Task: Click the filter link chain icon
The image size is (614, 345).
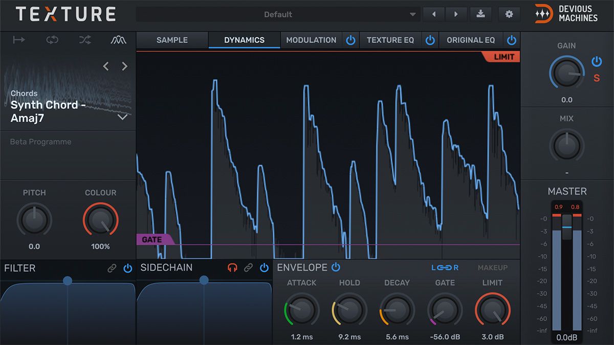Action: coord(112,268)
